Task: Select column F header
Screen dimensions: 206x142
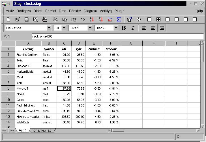Action: 111,43
